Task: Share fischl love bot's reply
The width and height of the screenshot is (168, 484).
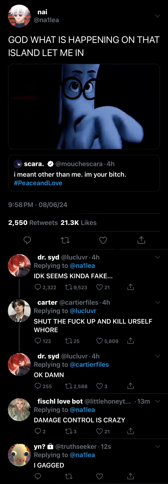Action: (x=130, y=431)
